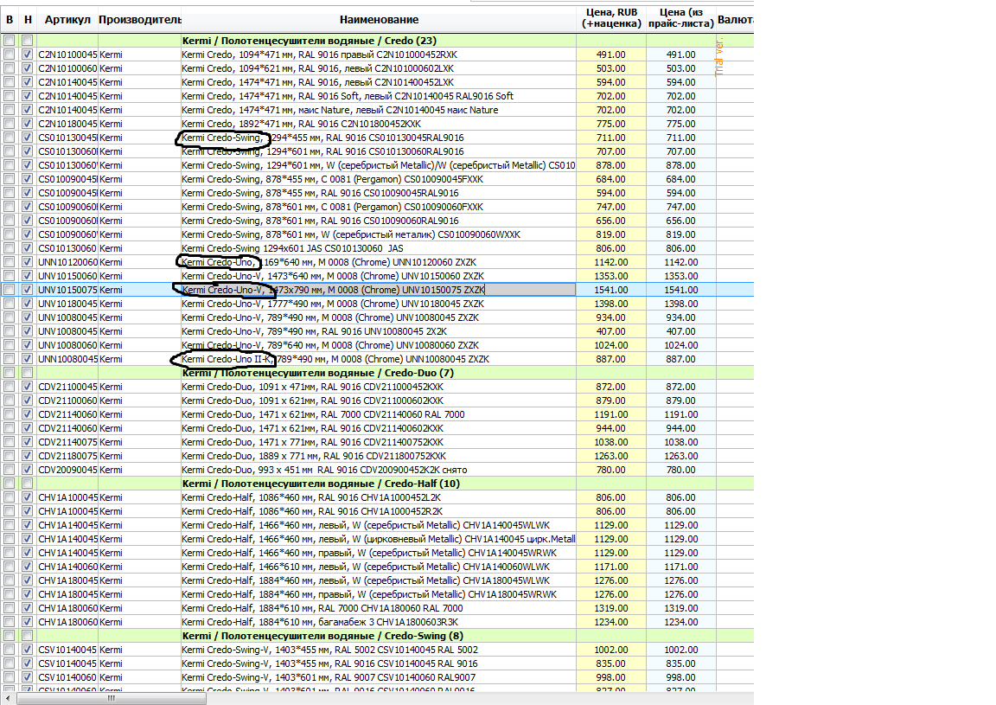996x705 pixels.
Task: Click name Kermi Credo-Duo 1471 x 621 RAL 7000
Action: pos(379,414)
